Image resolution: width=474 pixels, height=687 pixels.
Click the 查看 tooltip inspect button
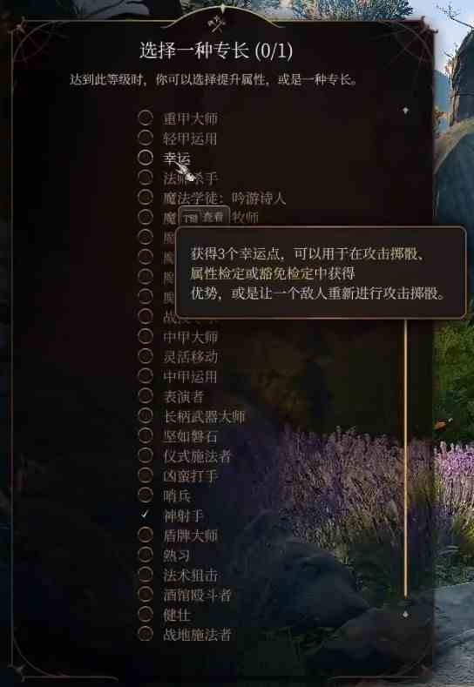point(204,217)
